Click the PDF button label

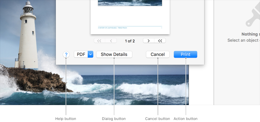point(81,55)
